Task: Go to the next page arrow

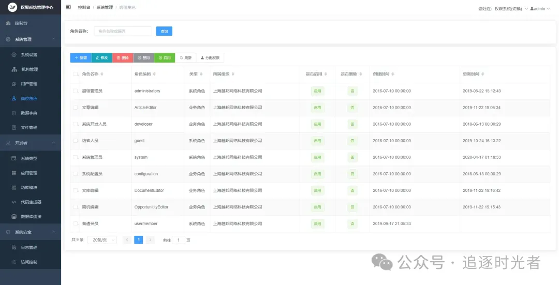Action: (x=151, y=240)
